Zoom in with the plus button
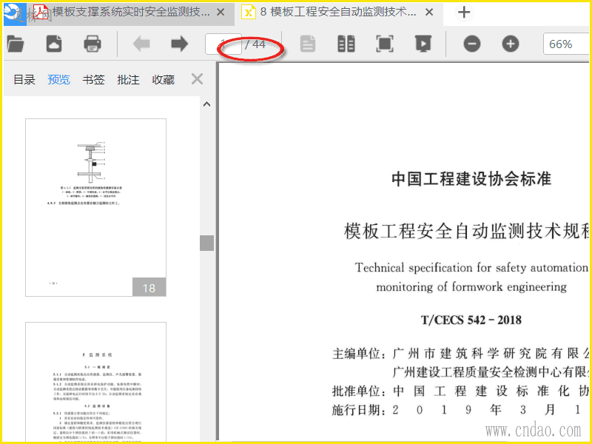The width and height of the screenshot is (592, 444). click(x=511, y=44)
